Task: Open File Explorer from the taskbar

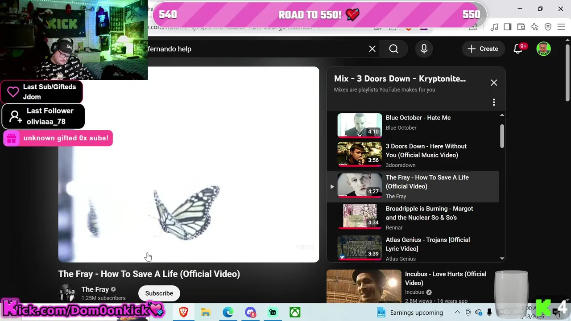Action: [x=205, y=312]
